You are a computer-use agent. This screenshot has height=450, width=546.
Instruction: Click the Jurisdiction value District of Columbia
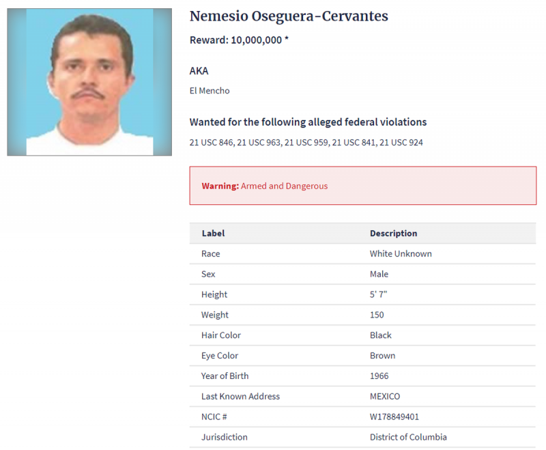[x=408, y=437]
